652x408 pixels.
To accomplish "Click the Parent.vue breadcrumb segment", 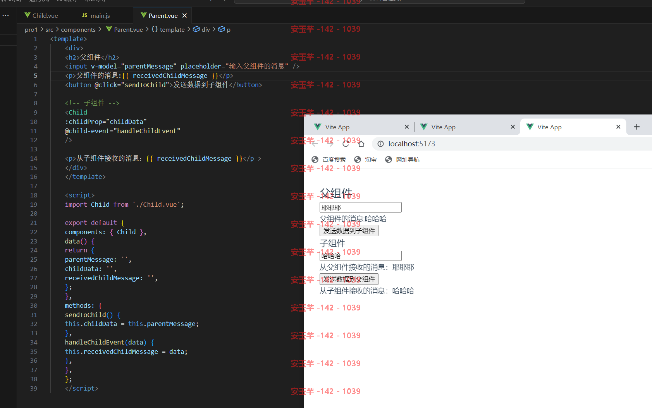I will click(x=128, y=29).
